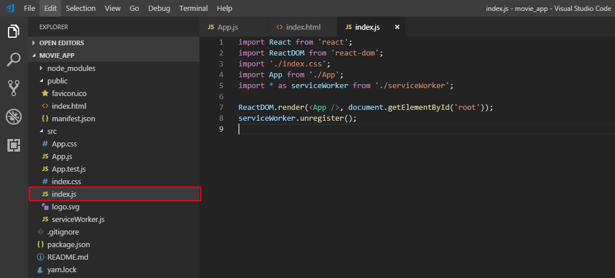615x278 pixels.
Task: Collapse the MOVIE_APP project section
Action: coord(33,55)
